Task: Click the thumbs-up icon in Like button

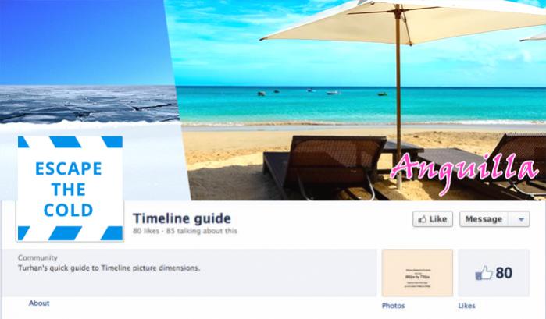Action: tap(422, 219)
